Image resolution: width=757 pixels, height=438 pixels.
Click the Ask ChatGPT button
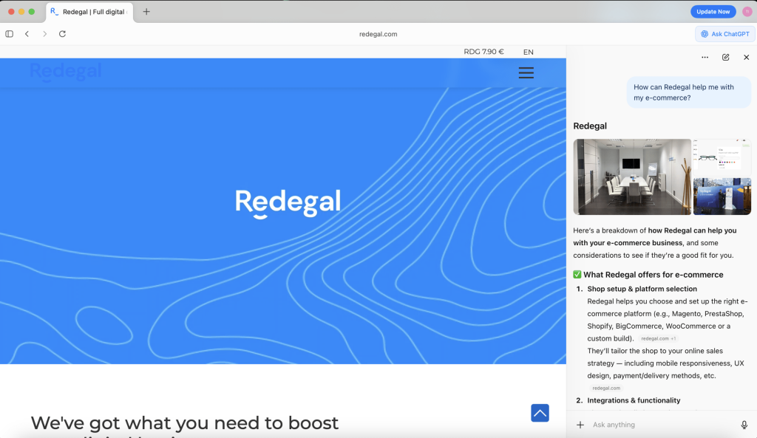tap(724, 33)
